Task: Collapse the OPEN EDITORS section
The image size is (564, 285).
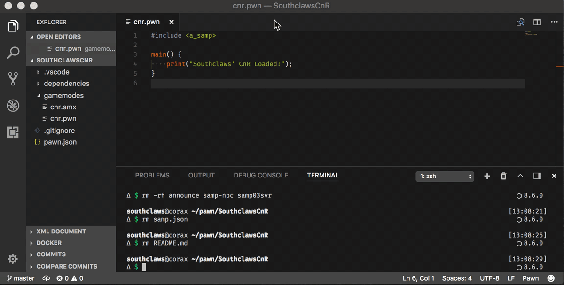Action: coord(71,37)
